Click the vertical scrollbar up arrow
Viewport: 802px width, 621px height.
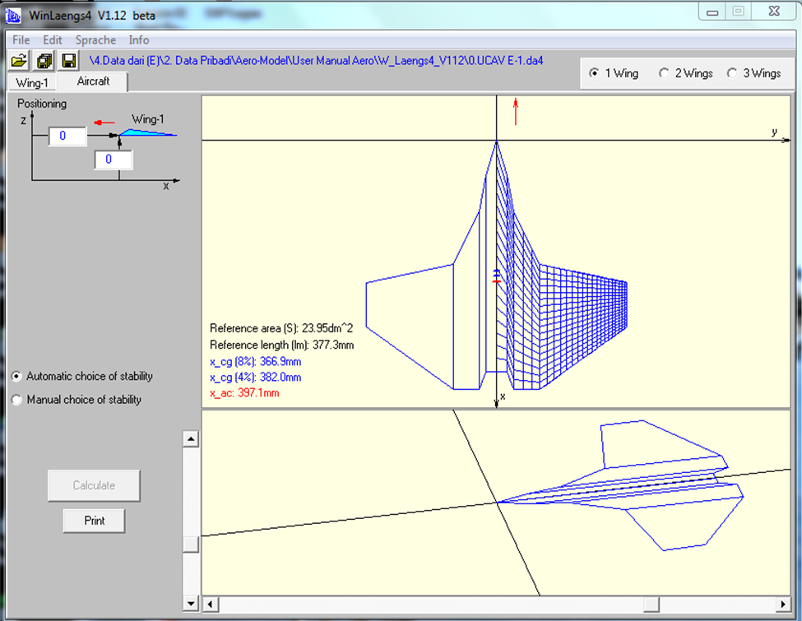coord(191,439)
